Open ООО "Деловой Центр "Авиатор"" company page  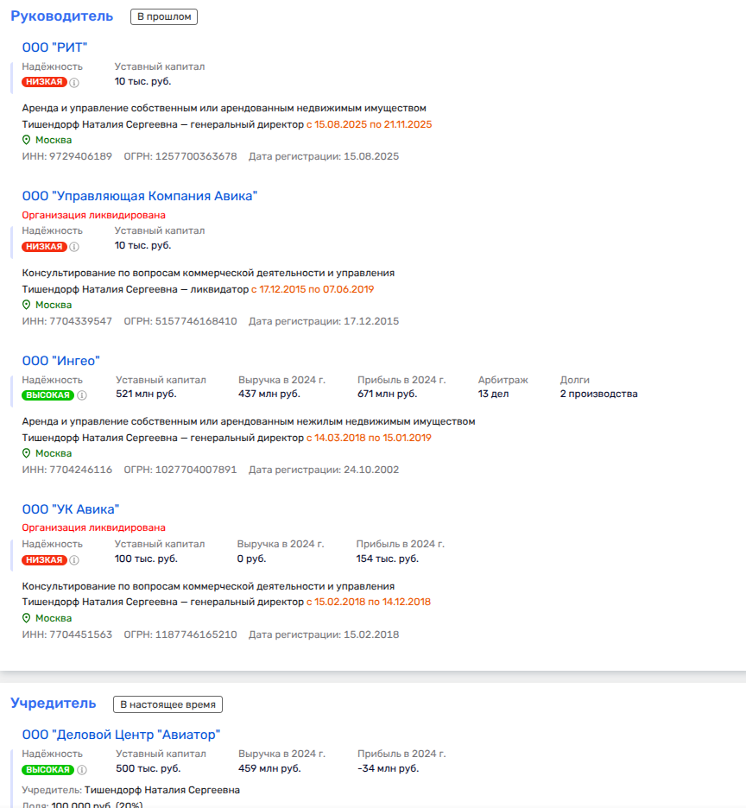pos(122,735)
